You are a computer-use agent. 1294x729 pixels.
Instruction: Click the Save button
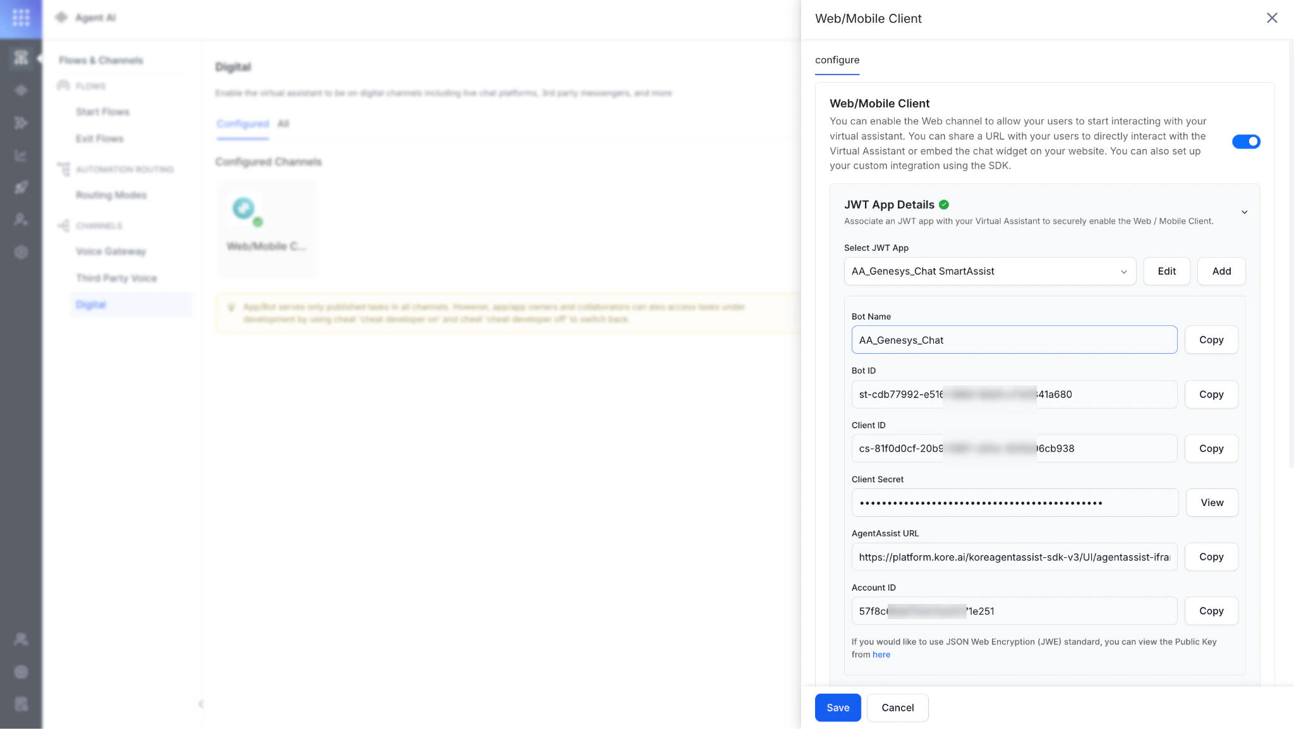[x=837, y=708]
